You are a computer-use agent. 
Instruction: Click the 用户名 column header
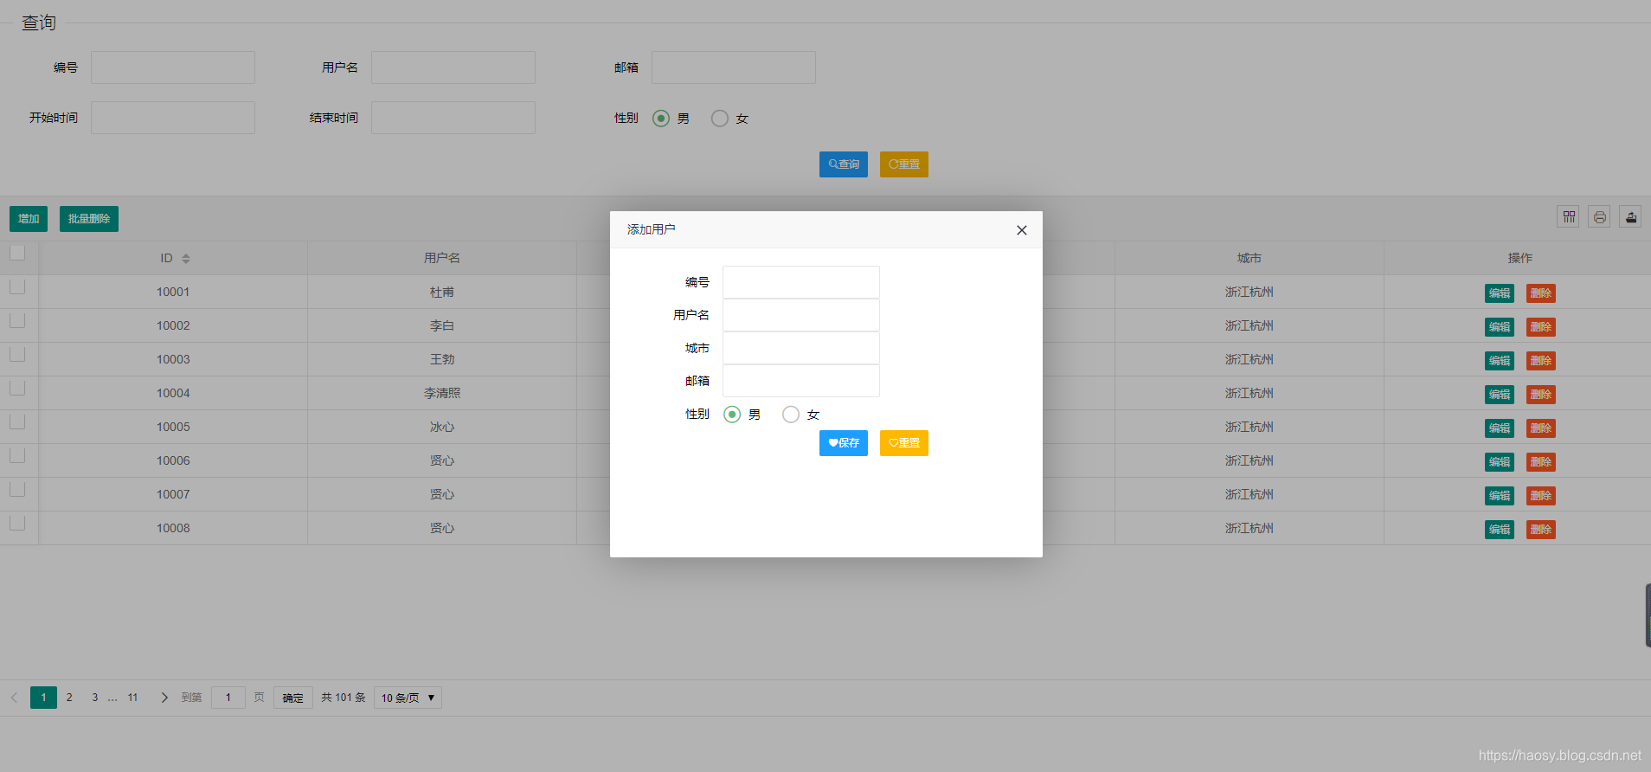pyautogui.click(x=442, y=258)
